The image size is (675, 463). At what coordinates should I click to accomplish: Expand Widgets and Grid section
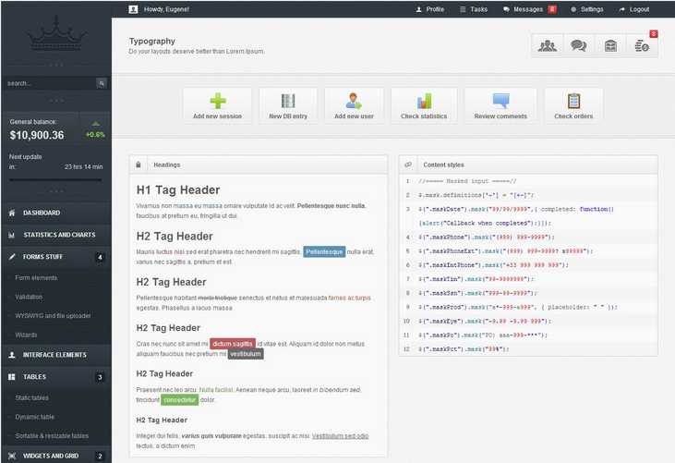coord(56,456)
